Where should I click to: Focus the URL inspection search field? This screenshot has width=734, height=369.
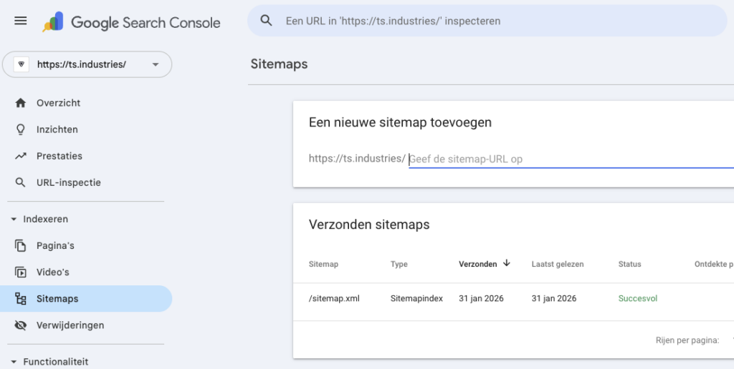[x=487, y=21]
